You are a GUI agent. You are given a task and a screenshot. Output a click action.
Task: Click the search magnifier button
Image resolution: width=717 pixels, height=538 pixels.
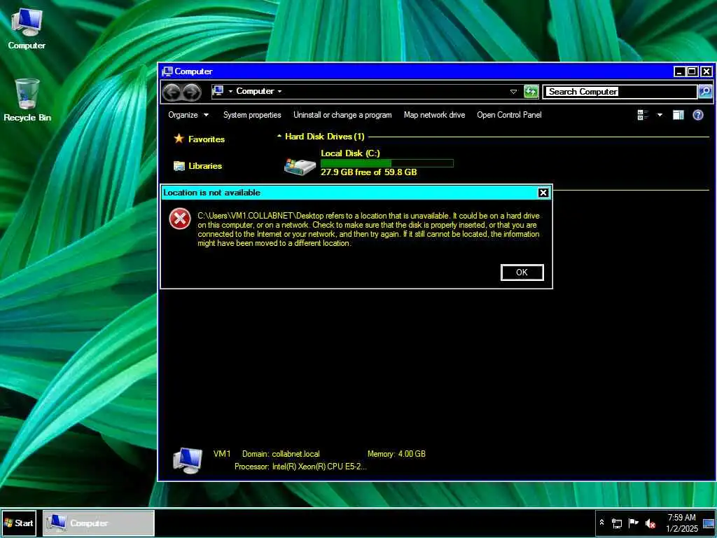(x=705, y=92)
